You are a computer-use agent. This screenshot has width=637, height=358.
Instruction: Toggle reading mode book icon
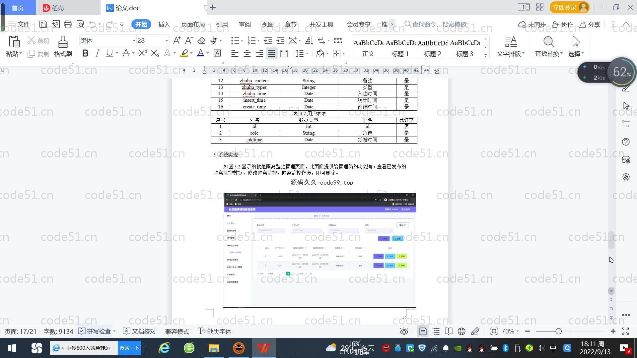click(449, 331)
